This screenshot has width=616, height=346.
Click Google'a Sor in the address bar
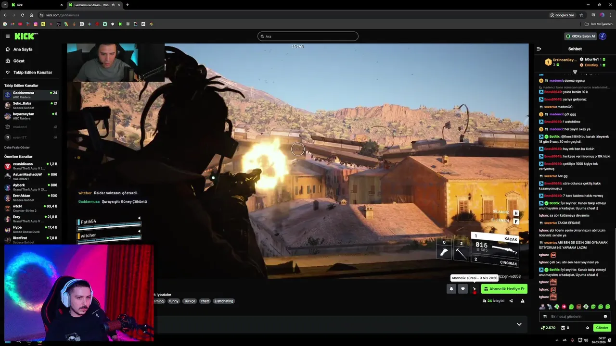coord(562,15)
